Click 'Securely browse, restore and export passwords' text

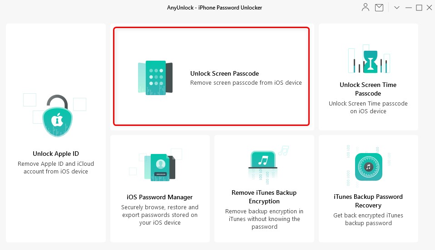click(159, 215)
